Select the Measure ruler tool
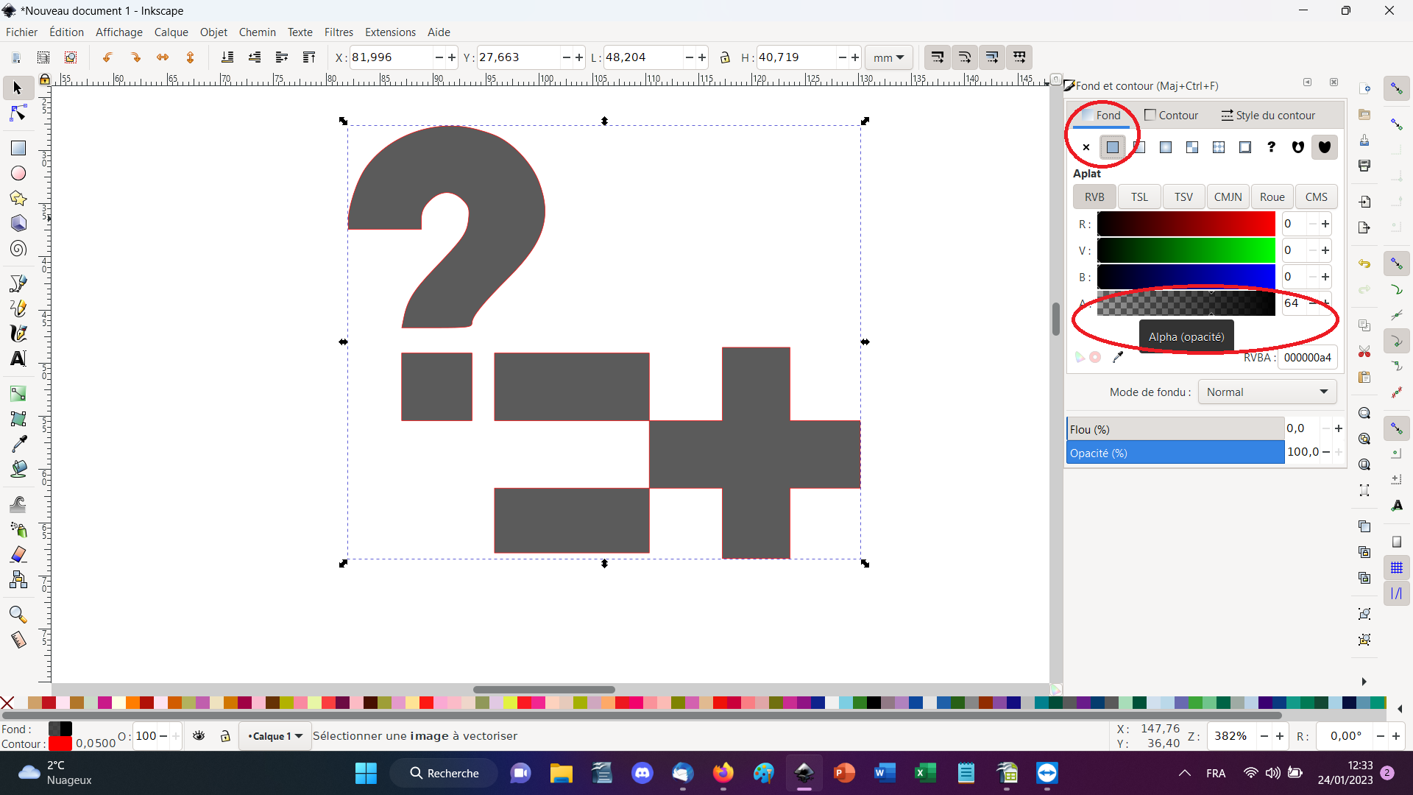Image resolution: width=1413 pixels, height=795 pixels. click(x=18, y=640)
